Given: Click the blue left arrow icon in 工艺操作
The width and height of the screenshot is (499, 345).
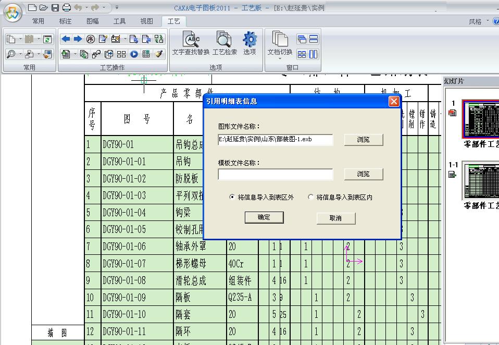Looking at the screenshot, I should coord(66,39).
